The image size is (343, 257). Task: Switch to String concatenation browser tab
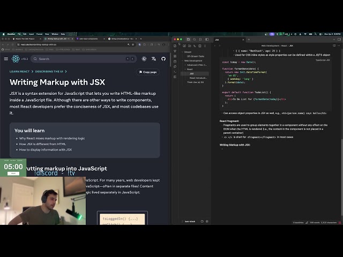[x=122, y=39]
